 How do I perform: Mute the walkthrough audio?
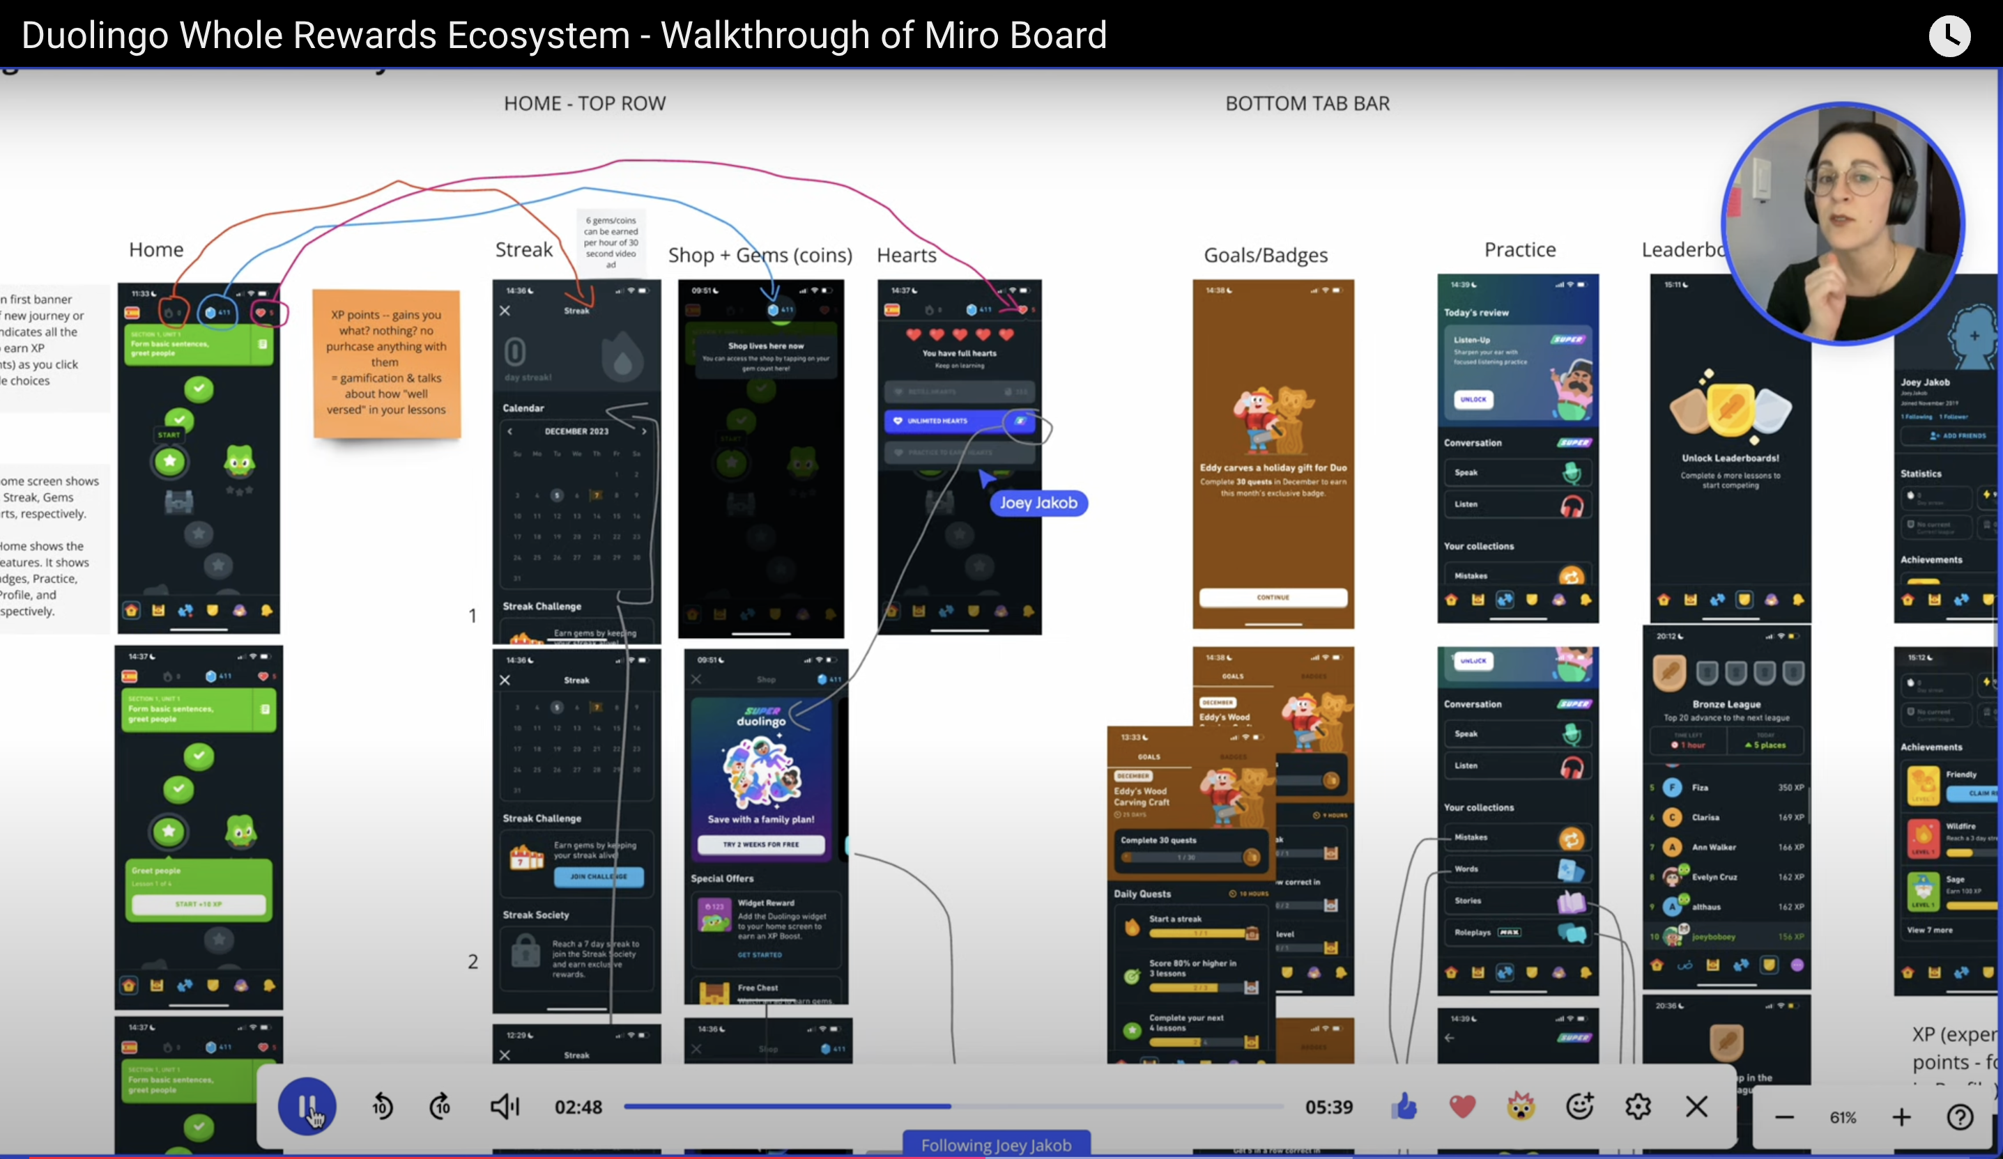pyautogui.click(x=504, y=1106)
